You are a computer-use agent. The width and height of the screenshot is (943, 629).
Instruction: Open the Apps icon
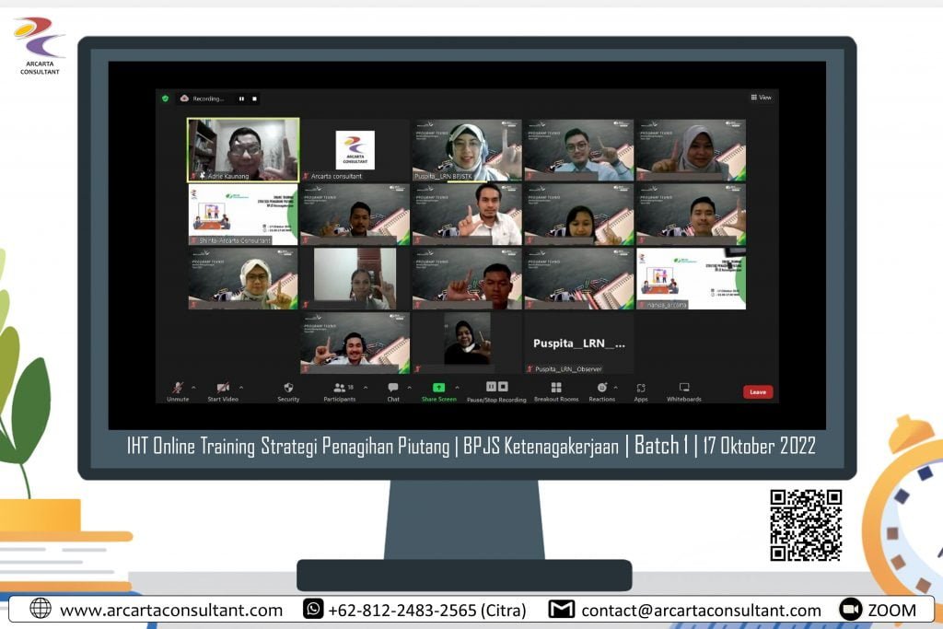641,388
